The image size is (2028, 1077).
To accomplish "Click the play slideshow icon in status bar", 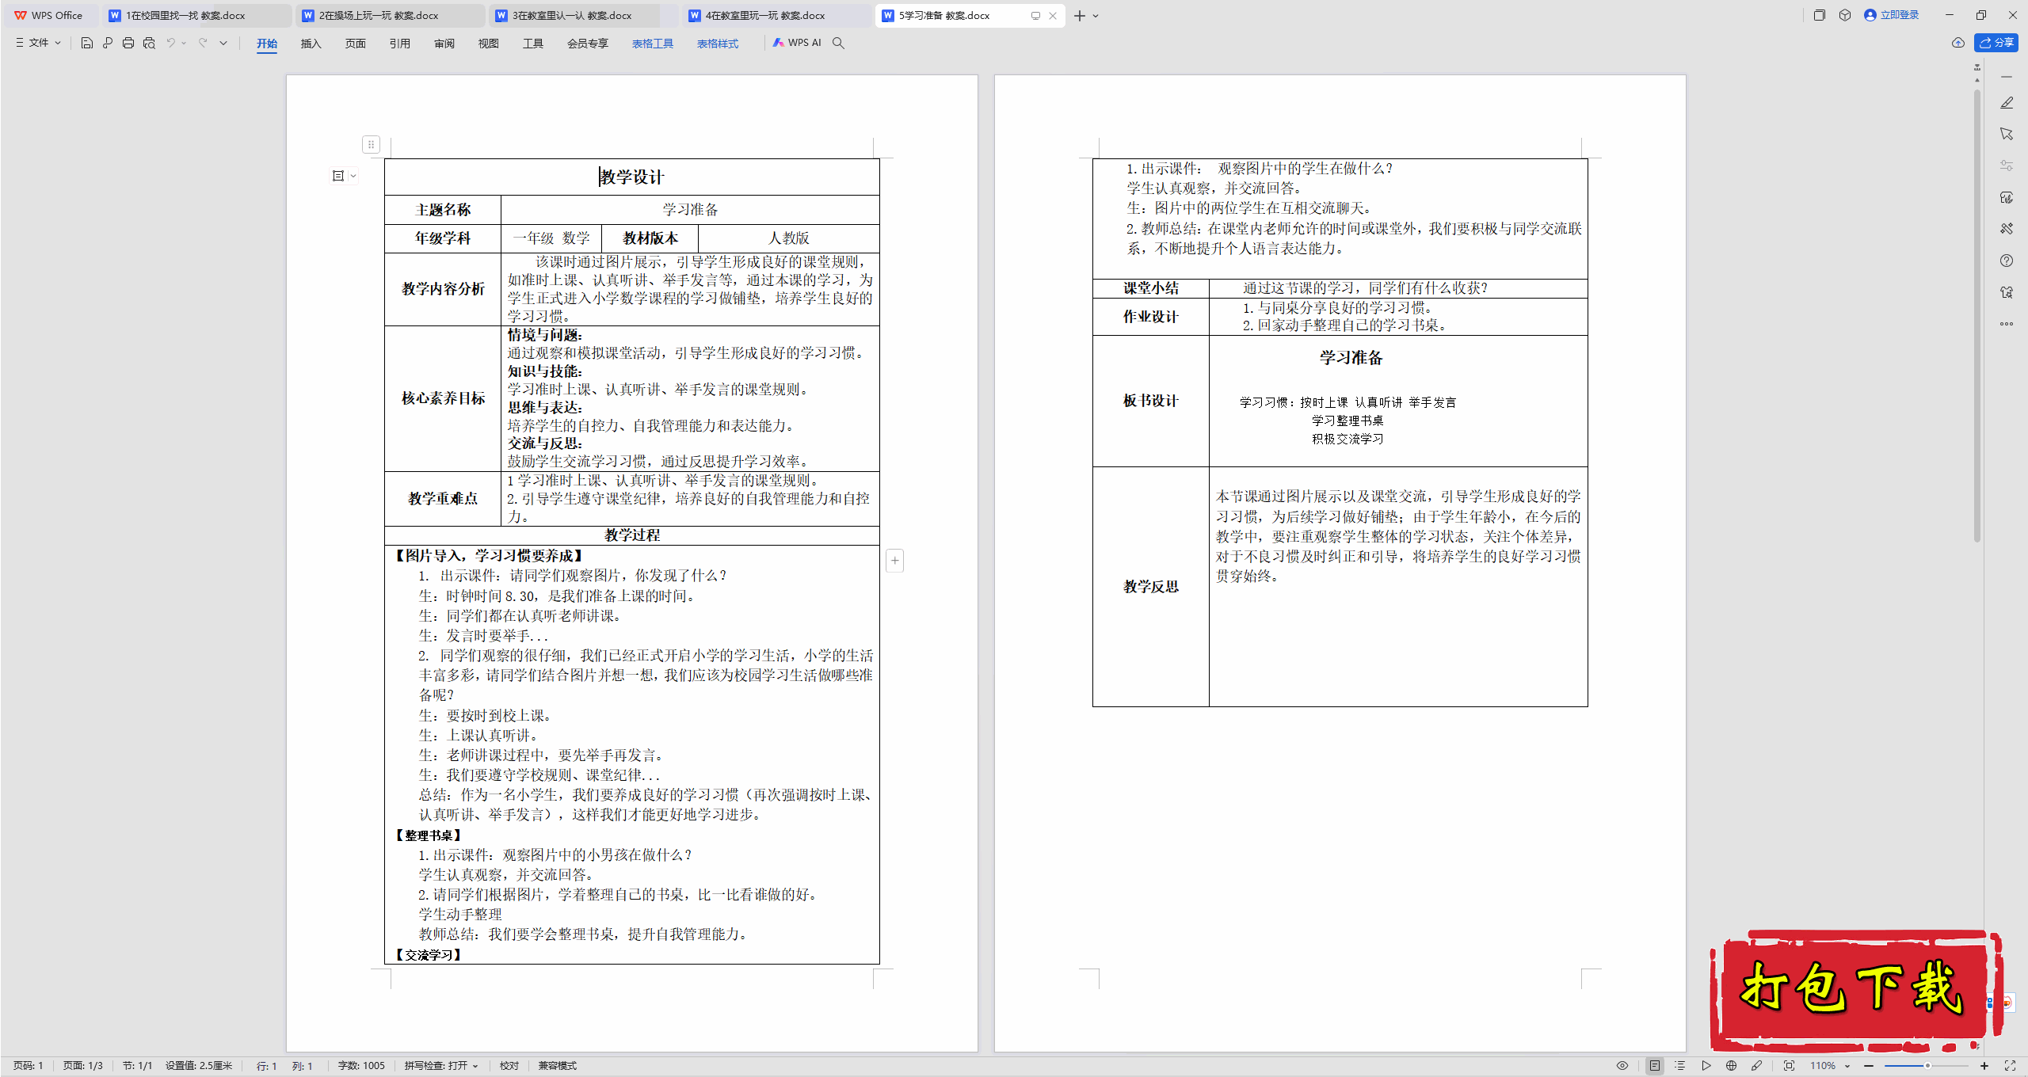I will point(1706,1066).
